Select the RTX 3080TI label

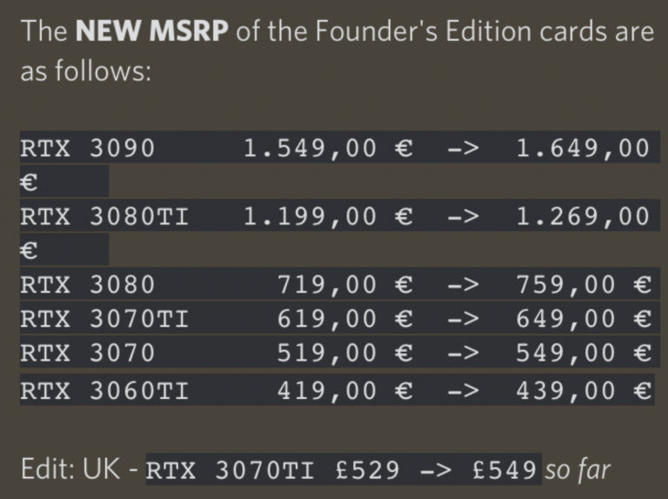point(104,216)
